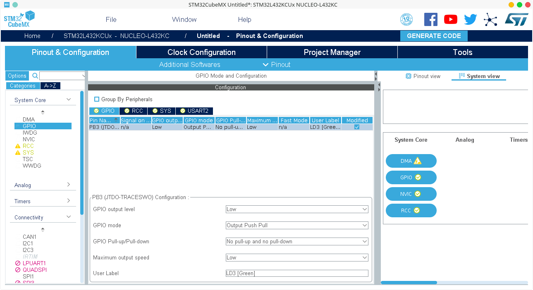Viewport: 533px width, 290px height.
Task: Switch to Clock Configuration tab
Action: click(201, 52)
